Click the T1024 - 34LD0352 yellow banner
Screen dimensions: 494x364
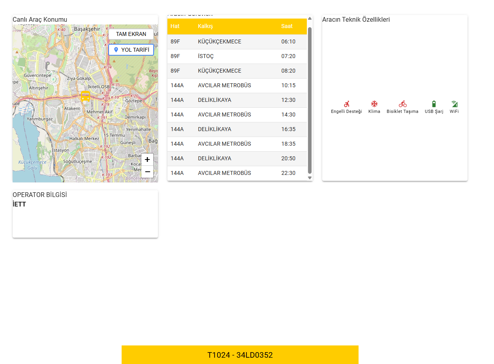[240, 355]
